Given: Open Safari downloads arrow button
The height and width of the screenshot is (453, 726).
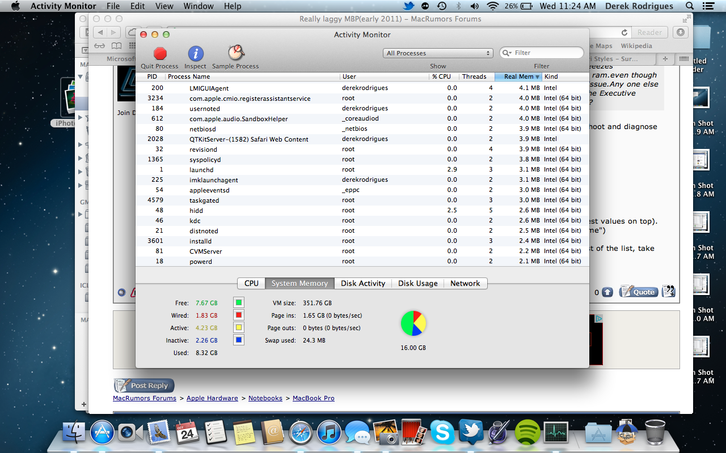Looking at the screenshot, I should tap(681, 32).
